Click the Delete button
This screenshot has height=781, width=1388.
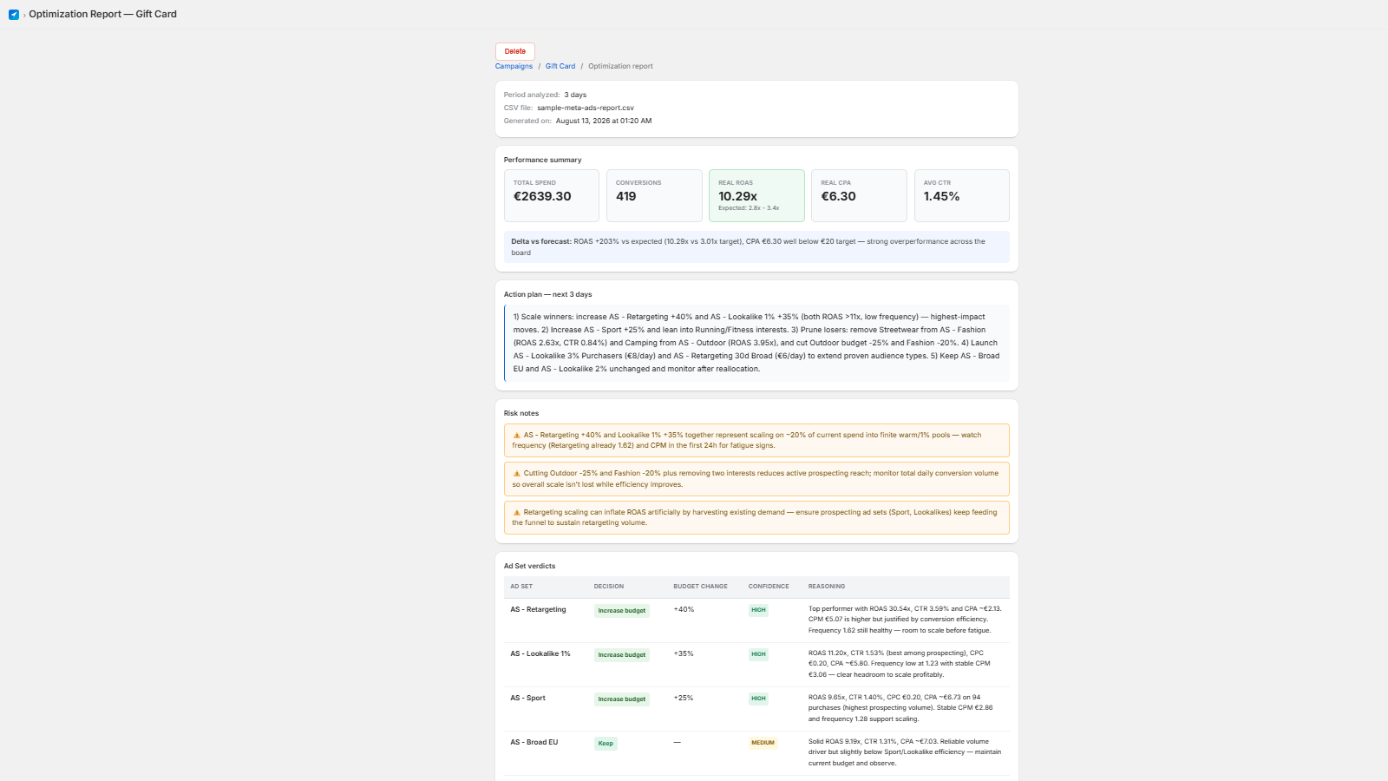pos(515,51)
